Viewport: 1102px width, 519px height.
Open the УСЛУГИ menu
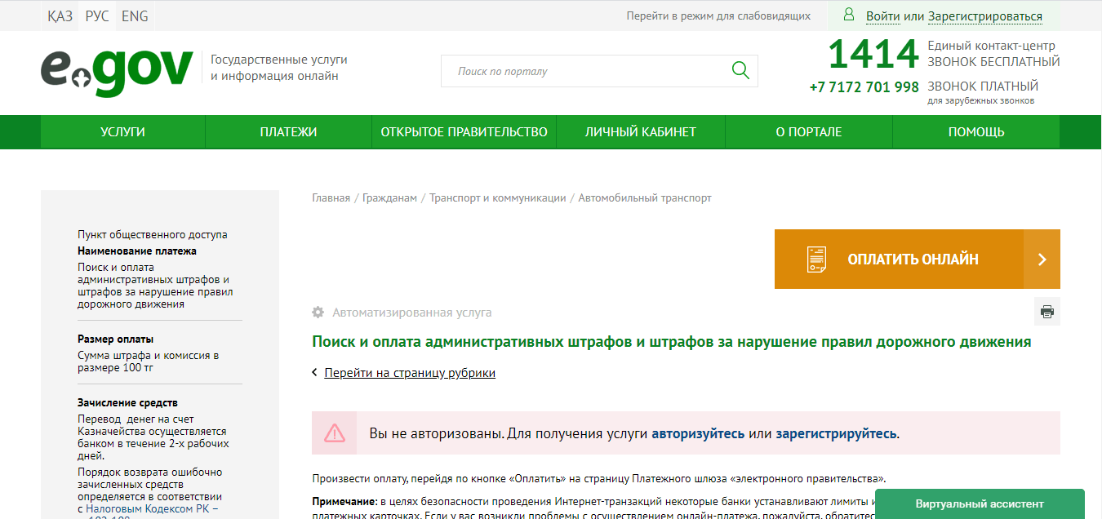(x=122, y=132)
